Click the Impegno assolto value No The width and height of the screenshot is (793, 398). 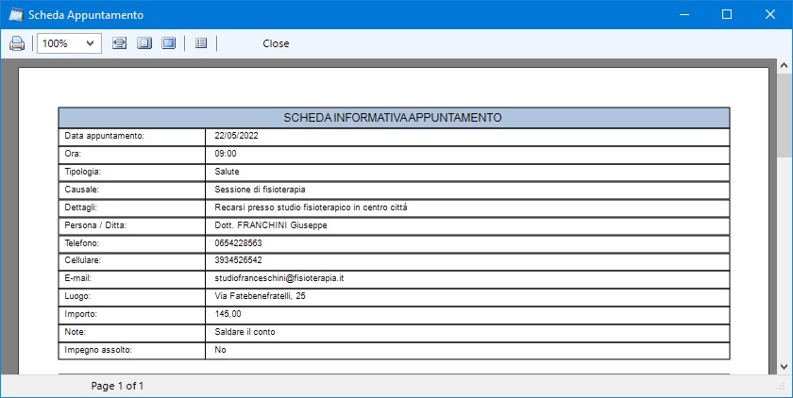pyautogui.click(x=220, y=350)
